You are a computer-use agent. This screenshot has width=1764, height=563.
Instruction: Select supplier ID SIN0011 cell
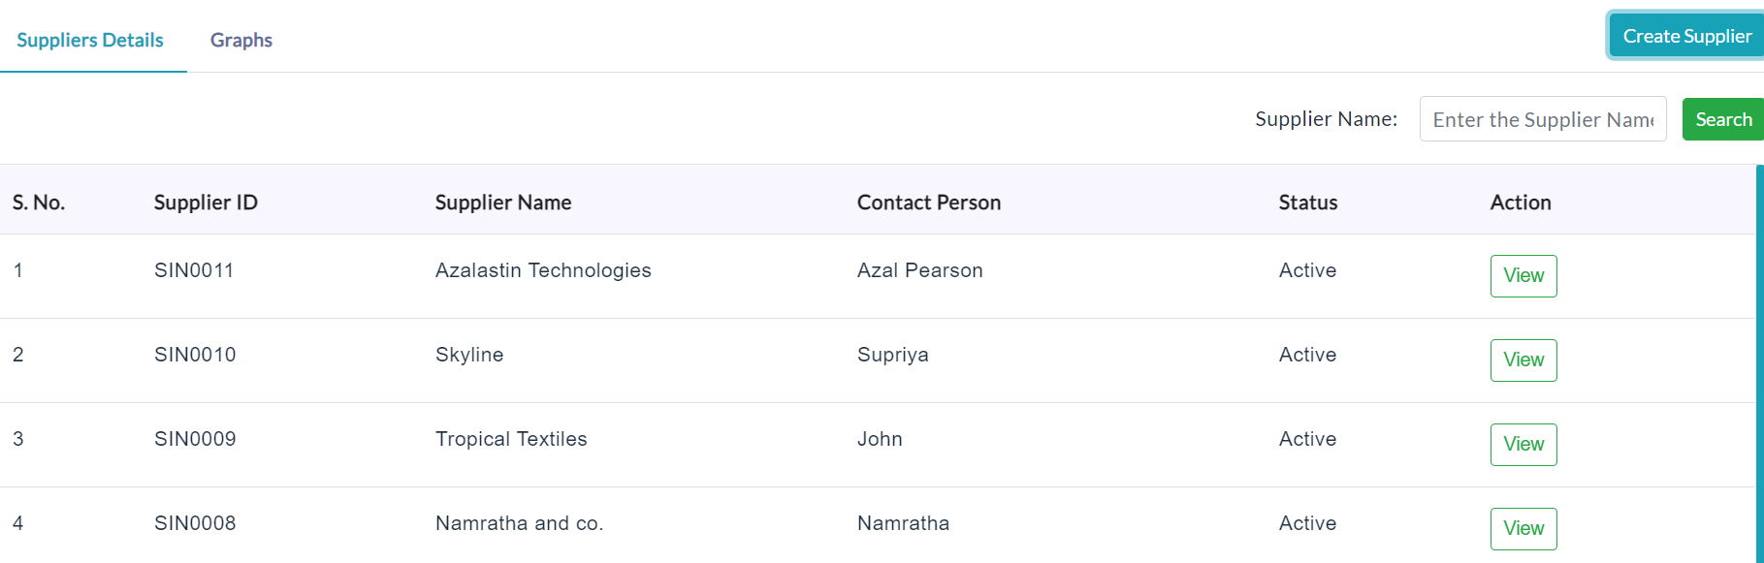tap(194, 270)
